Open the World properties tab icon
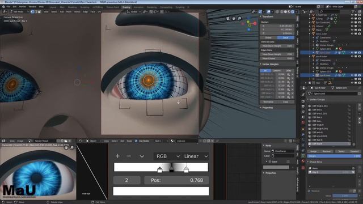This screenshot has width=363, height=204. 303,122
